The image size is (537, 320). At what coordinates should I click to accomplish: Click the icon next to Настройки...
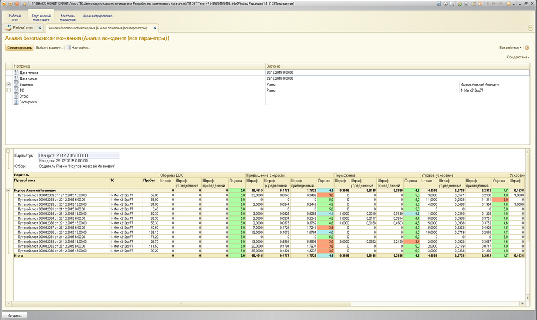tap(69, 48)
